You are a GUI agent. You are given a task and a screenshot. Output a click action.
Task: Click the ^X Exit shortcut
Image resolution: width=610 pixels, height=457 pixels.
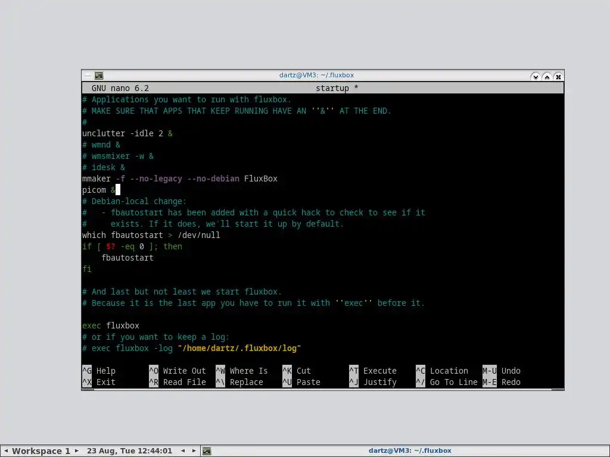point(99,382)
